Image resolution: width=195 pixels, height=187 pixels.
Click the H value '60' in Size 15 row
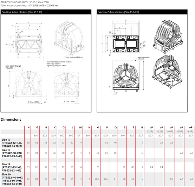pyautogui.click(x=28, y=142)
